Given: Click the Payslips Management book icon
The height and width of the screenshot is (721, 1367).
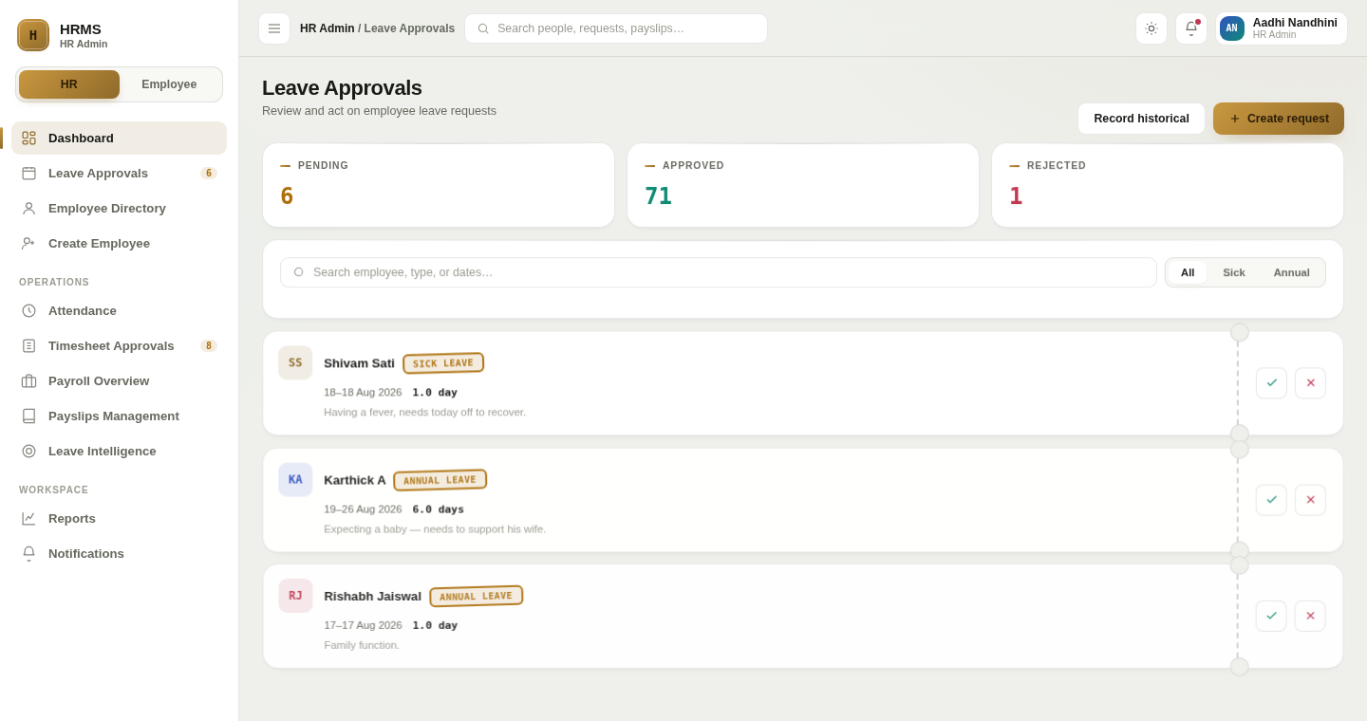Looking at the screenshot, I should point(29,416).
